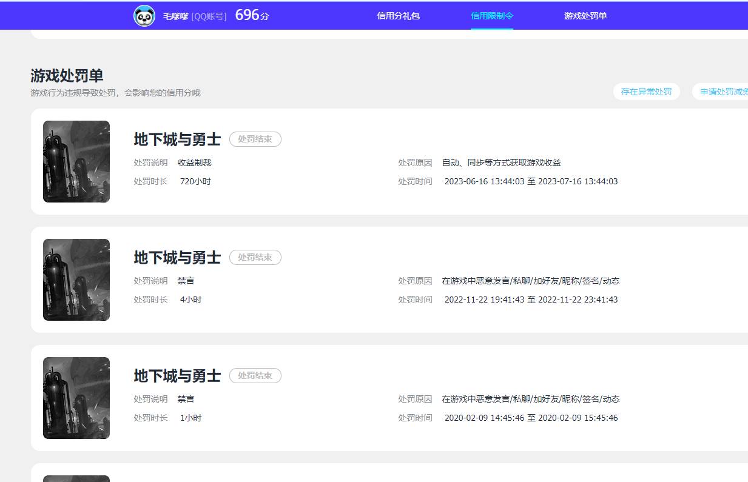Open the 游戏处罚单 tab
This screenshot has width=748, height=482.
(585, 15)
